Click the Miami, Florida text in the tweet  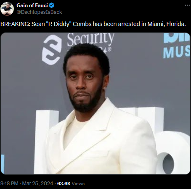point(167,24)
